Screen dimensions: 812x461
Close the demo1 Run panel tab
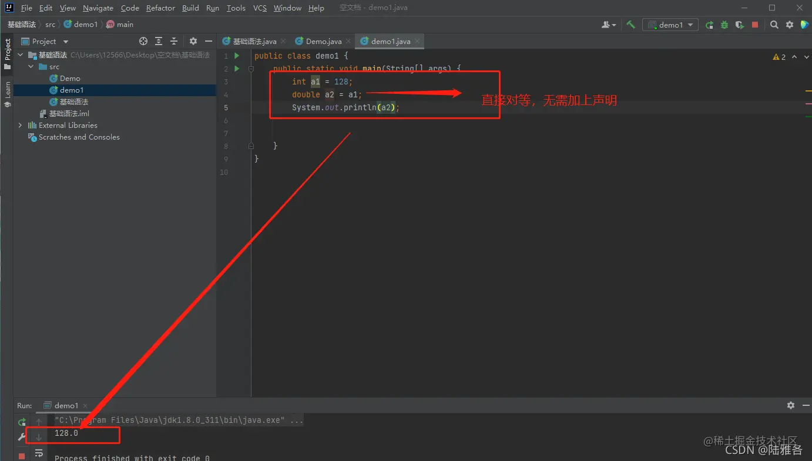click(x=85, y=405)
